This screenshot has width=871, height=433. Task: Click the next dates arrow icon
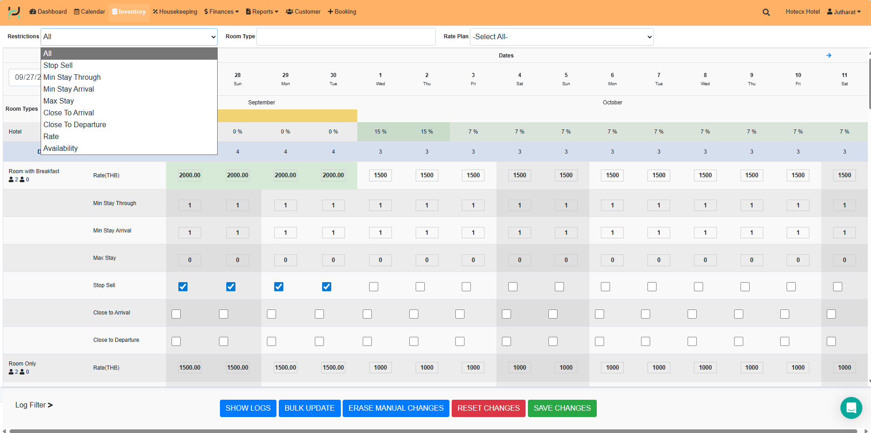829,56
